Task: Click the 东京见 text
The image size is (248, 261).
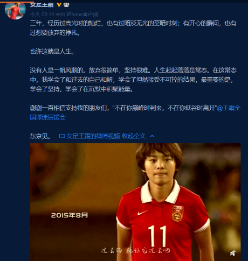Action: click(40, 136)
